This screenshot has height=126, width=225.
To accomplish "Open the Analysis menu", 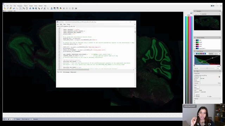I will [31, 6].
